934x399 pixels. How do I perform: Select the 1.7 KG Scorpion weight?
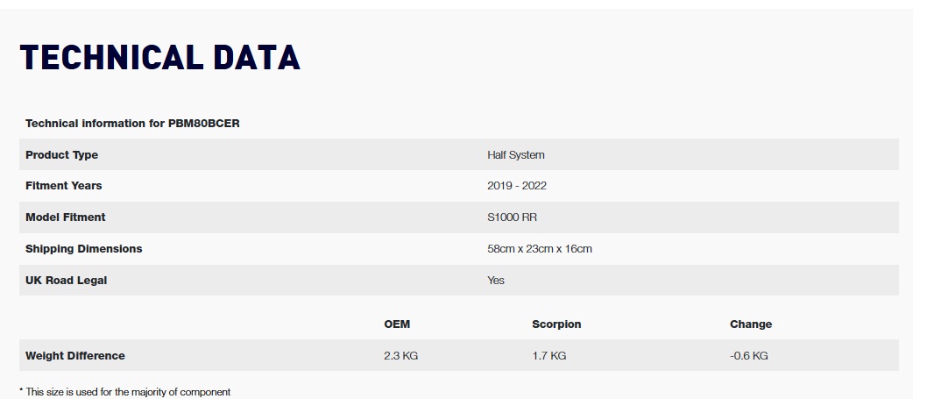pyautogui.click(x=549, y=356)
